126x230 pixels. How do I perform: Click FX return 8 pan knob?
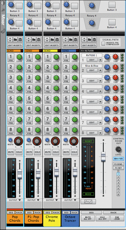[115, 129]
